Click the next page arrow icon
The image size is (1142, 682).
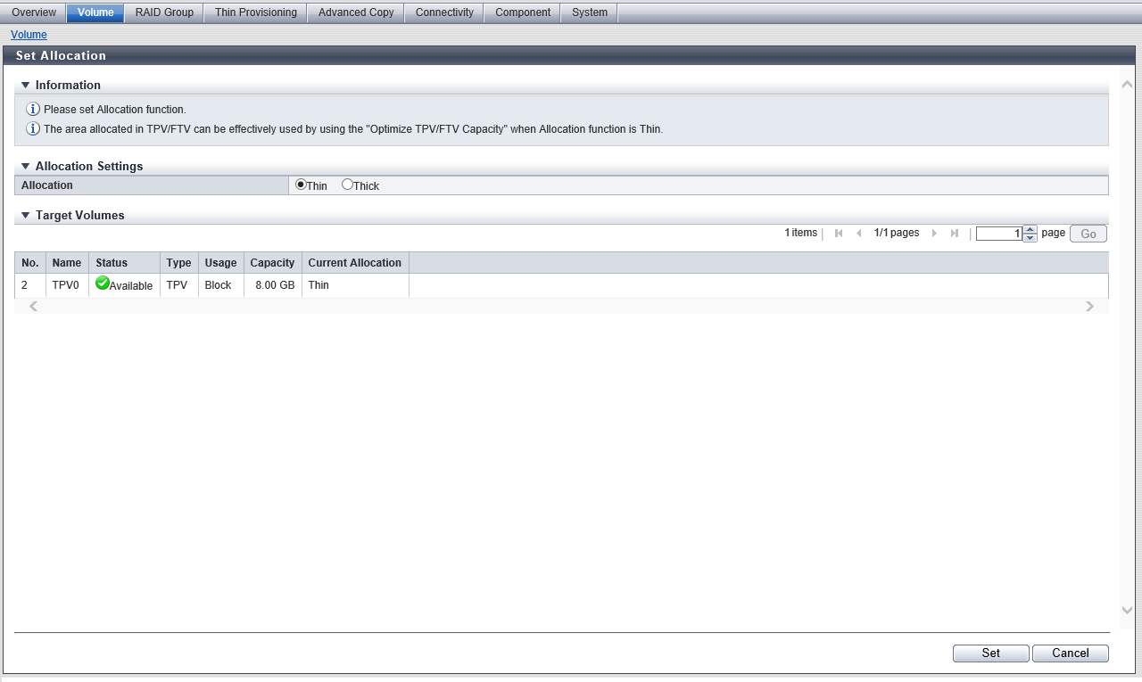coord(934,234)
